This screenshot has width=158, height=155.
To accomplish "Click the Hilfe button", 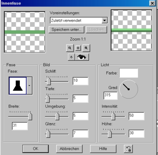I will click(x=103, y=149).
